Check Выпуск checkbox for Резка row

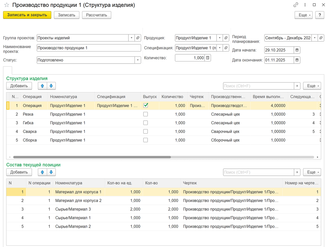coord(146,114)
